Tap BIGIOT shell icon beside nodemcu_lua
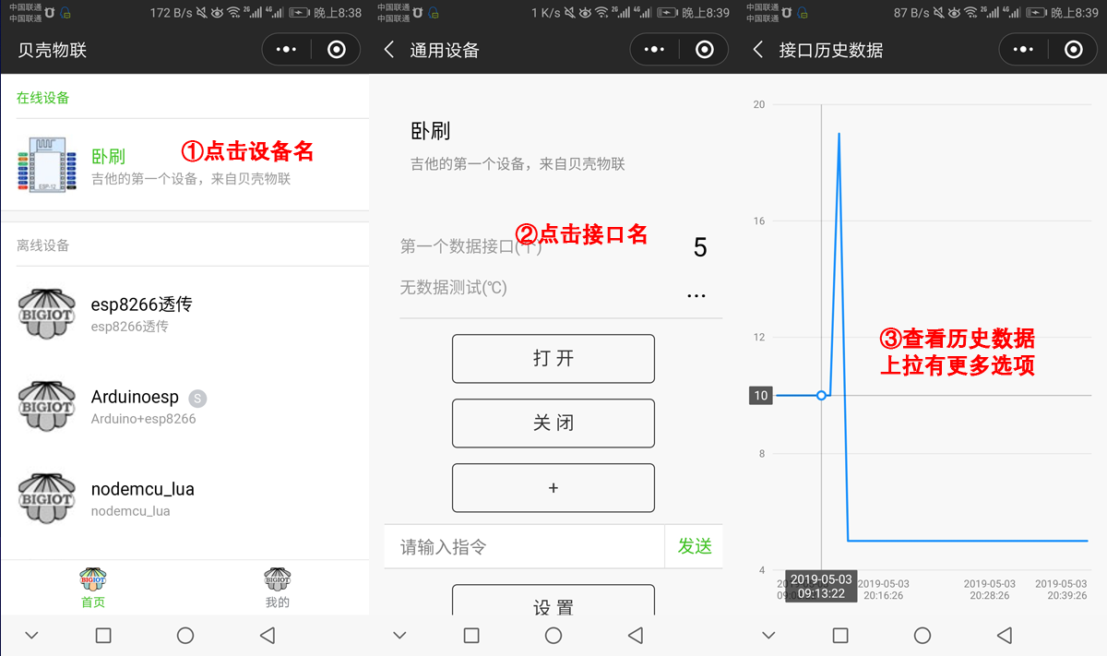 46,497
